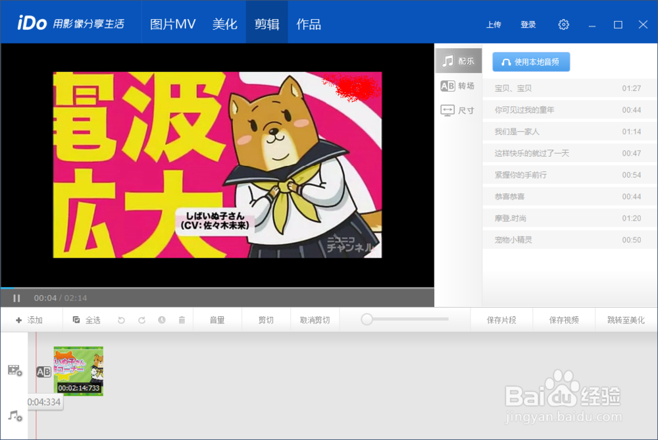Click the timeline zoom slider handle
The height and width of the screenshot is (440, 658).
367,319
